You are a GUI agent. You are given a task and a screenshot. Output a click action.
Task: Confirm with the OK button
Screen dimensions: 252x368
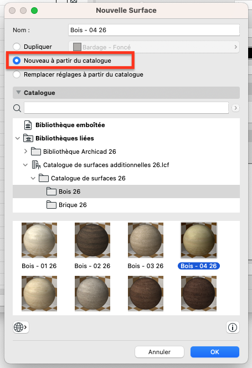click(x=215, y=352)
